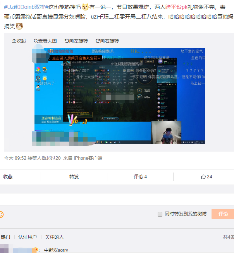234x253 pixels.
Task: Click the 转赞人数超过20 text
Action: pyautogui.click(x=44, y=158)
